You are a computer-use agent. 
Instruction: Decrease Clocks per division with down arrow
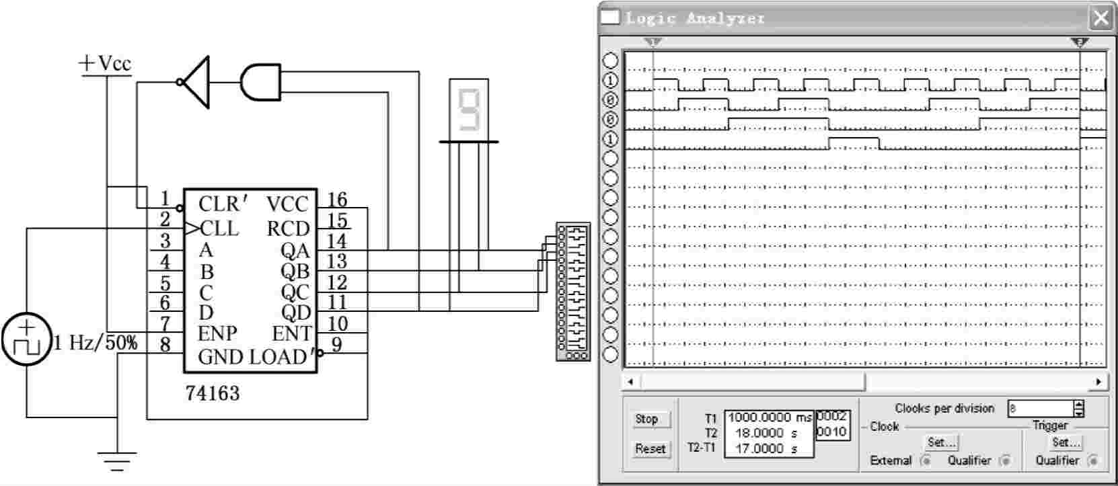[1079, 412]
